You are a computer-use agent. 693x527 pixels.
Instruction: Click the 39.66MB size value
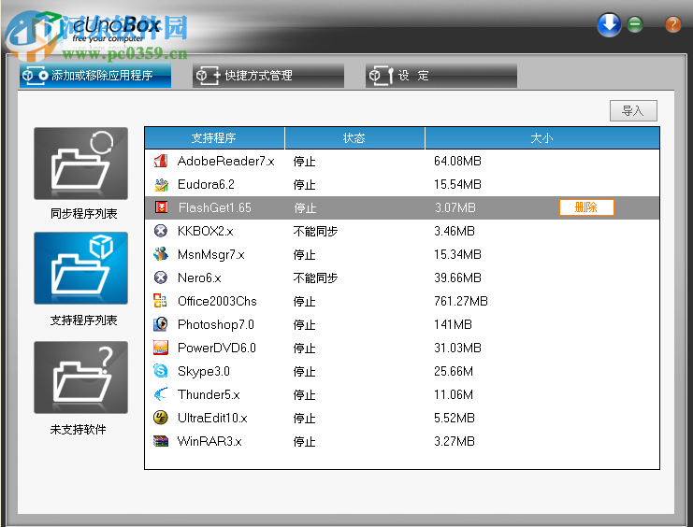[457, 278]
